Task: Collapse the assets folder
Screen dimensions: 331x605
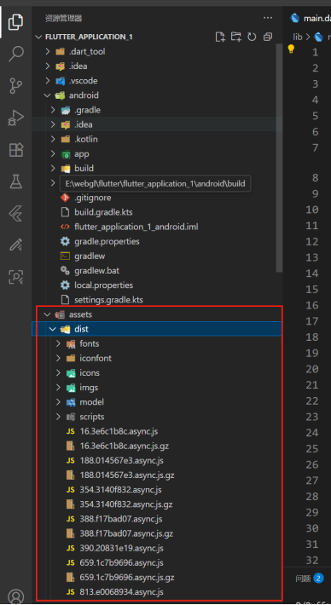Action: click(x=48, y=314)
